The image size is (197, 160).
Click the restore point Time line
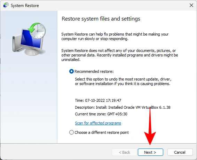pyautogui.click(x=98, y=100)
